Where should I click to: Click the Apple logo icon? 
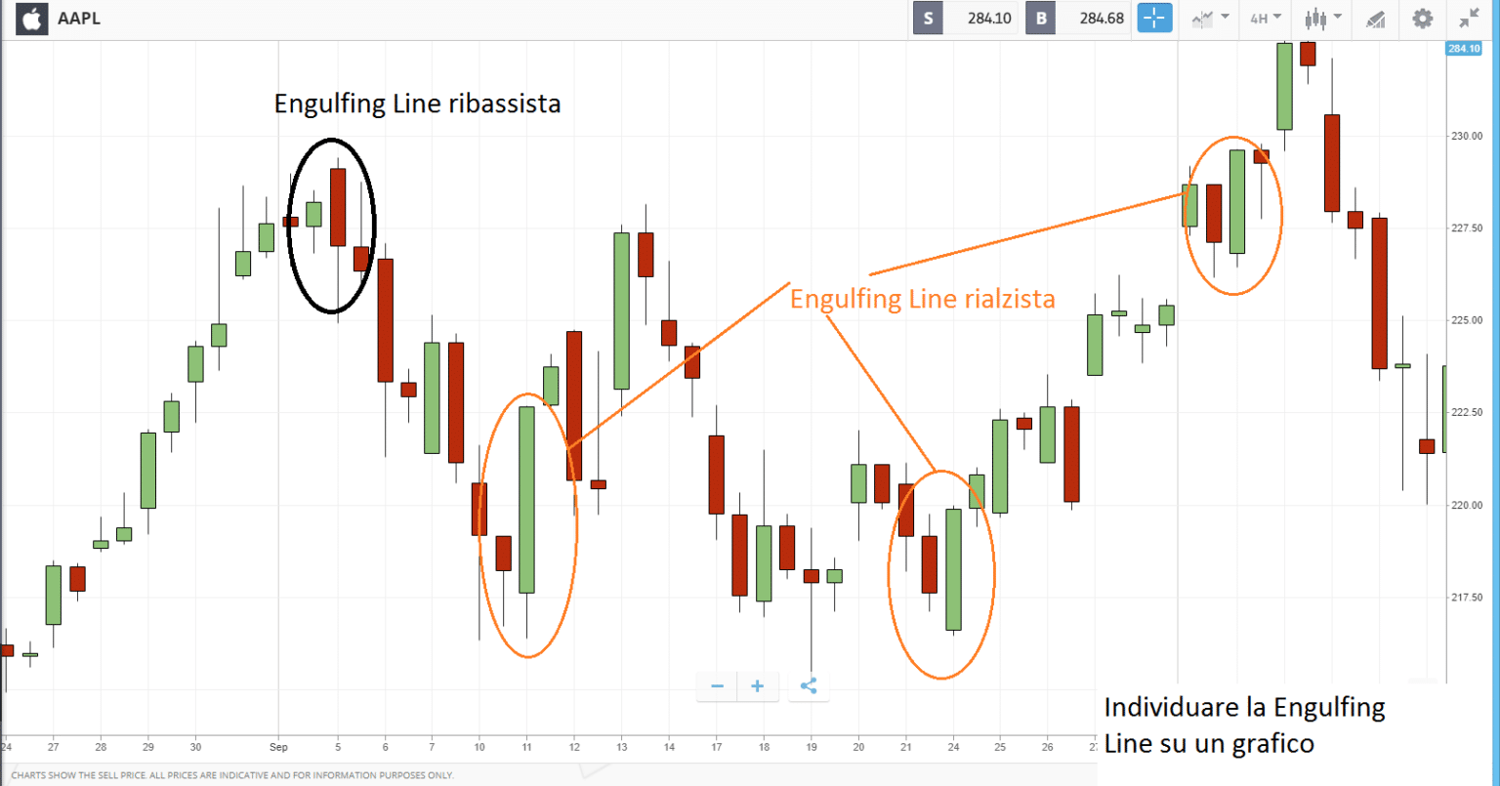(31, 18)
